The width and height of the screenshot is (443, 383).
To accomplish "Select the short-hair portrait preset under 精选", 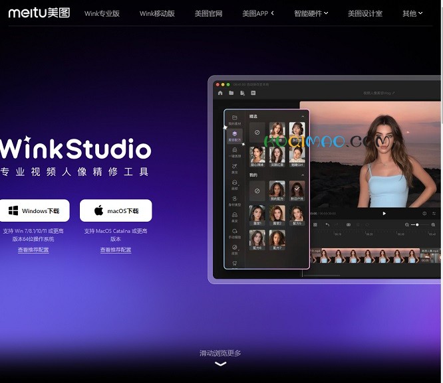I will 297,132.
